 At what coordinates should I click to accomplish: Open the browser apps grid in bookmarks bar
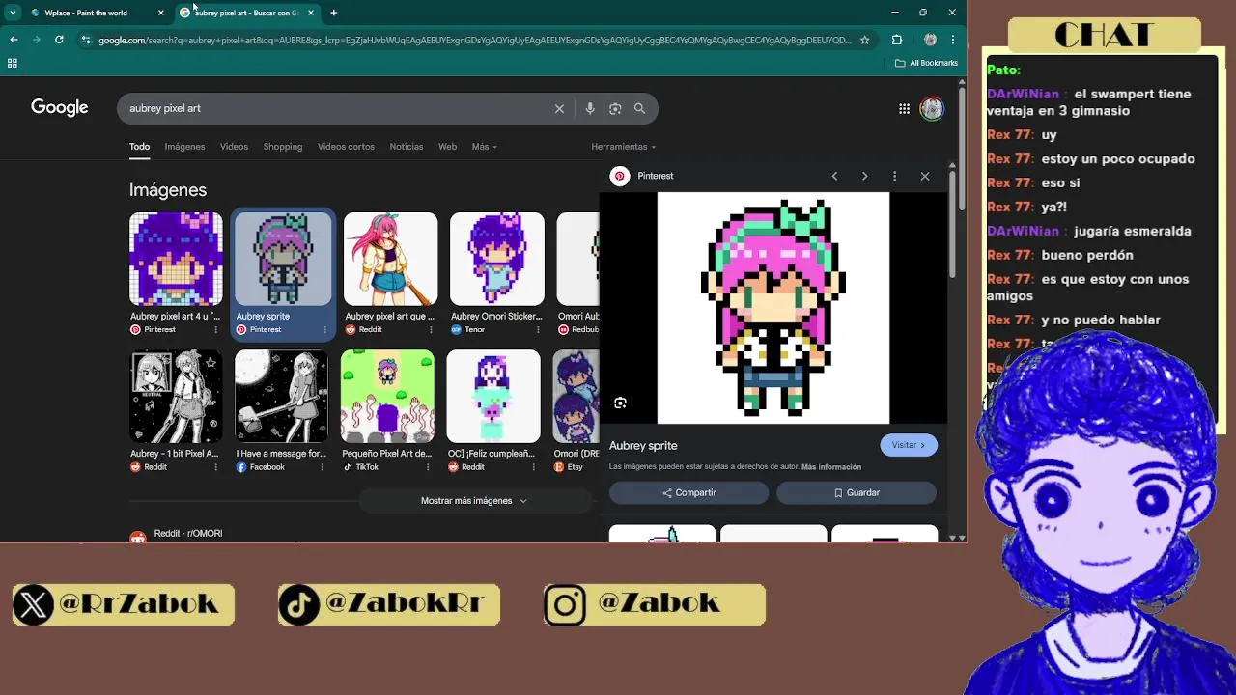pyautogui.click(x=13, y=63)
